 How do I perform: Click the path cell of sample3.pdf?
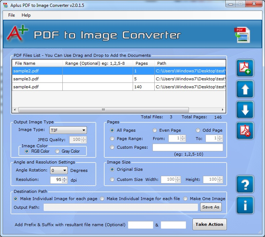point(190,79)
